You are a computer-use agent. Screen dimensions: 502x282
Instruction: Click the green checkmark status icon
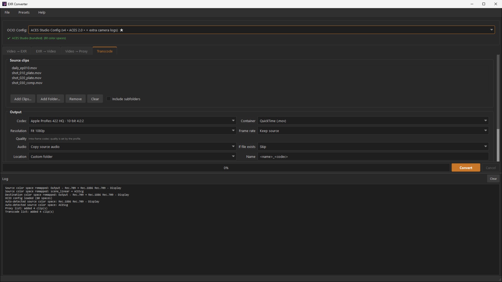coord(9,38)
